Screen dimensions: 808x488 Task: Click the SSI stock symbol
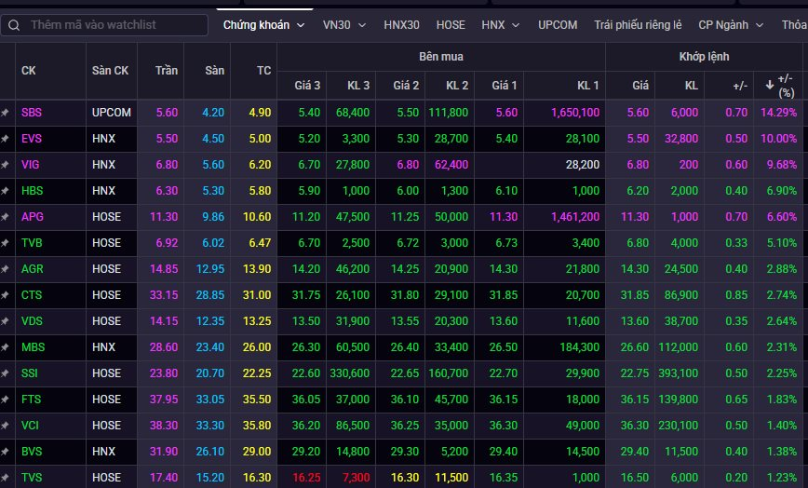tap(32, 373)
